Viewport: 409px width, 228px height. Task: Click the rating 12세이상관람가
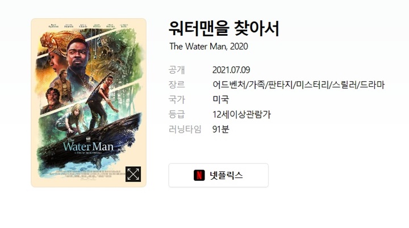click(241, 115)
